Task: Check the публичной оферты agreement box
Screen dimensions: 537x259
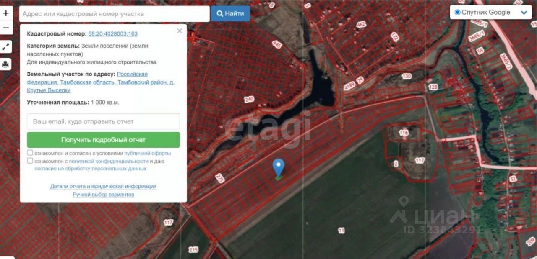Action: click(x=30, y=153)
